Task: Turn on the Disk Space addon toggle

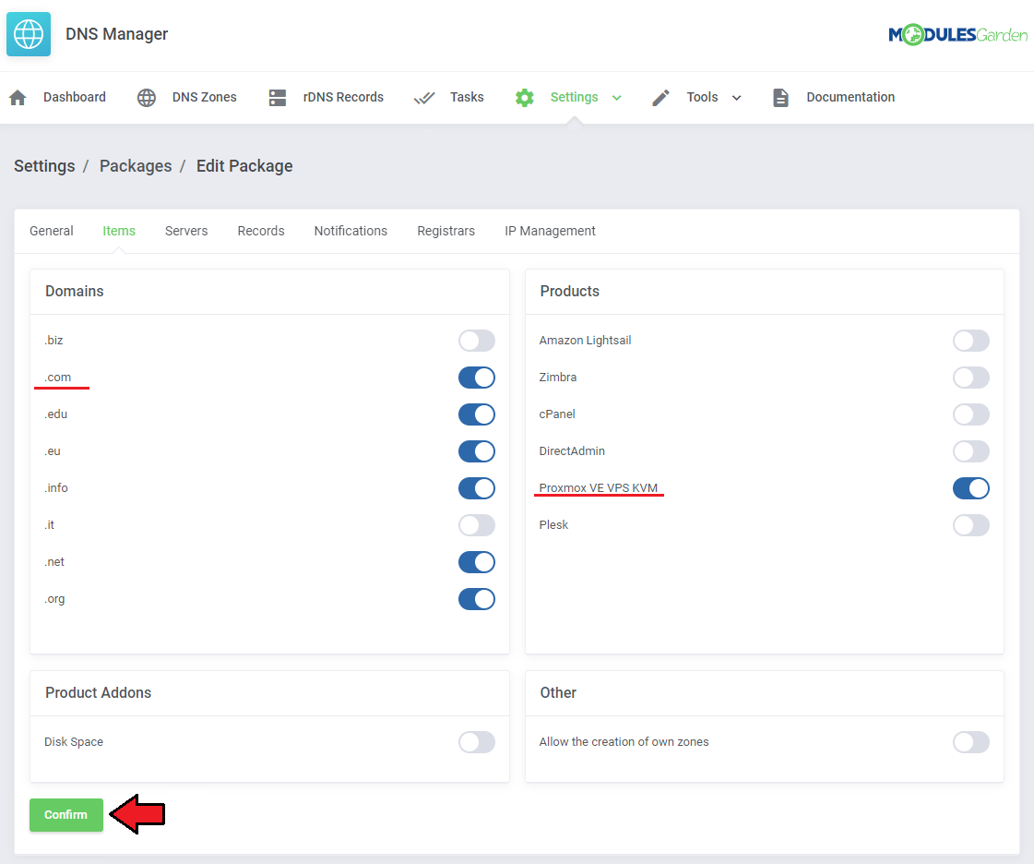Action: pos(477,742)
